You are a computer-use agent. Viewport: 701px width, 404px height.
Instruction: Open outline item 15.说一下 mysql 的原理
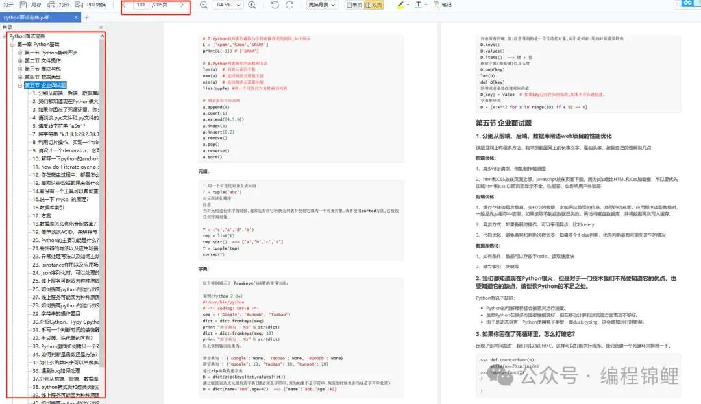(61, 199)
